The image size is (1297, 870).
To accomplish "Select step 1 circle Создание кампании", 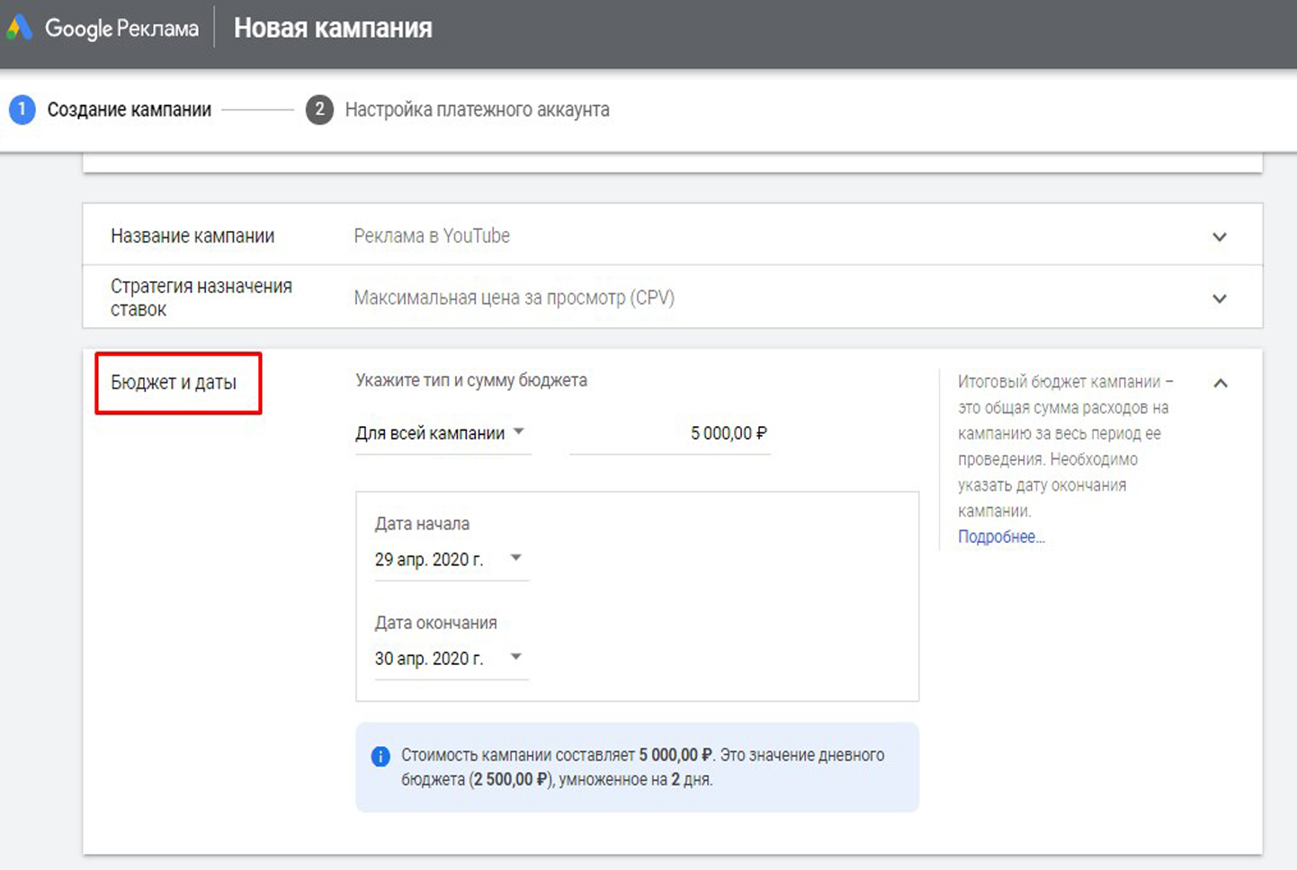I will tap(22, 110).
